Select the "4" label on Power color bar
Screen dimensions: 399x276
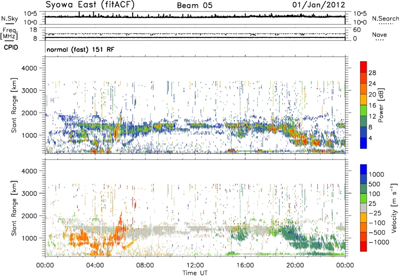[x=371, y=138]
